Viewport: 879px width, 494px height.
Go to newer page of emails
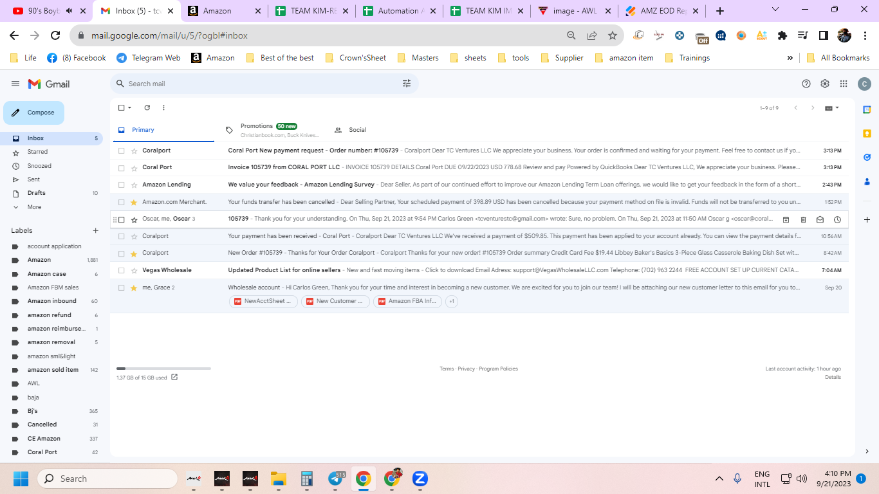point(796,108)
